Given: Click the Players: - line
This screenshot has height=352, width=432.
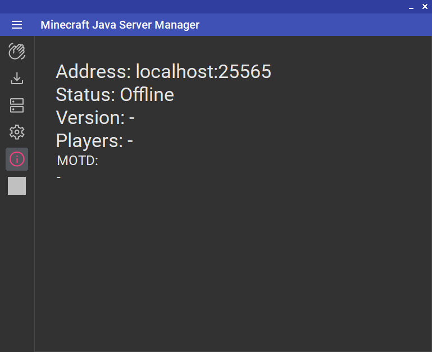Looking at the screenshot, I should [94, 141].
